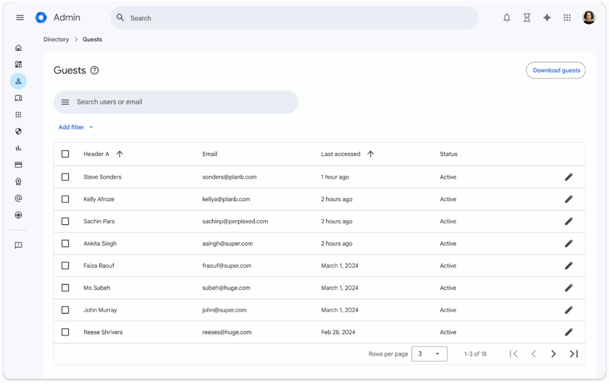Open the hourglass tasks icon
Viewport: 609px width, 383px height.
click(x=527, y=18)
